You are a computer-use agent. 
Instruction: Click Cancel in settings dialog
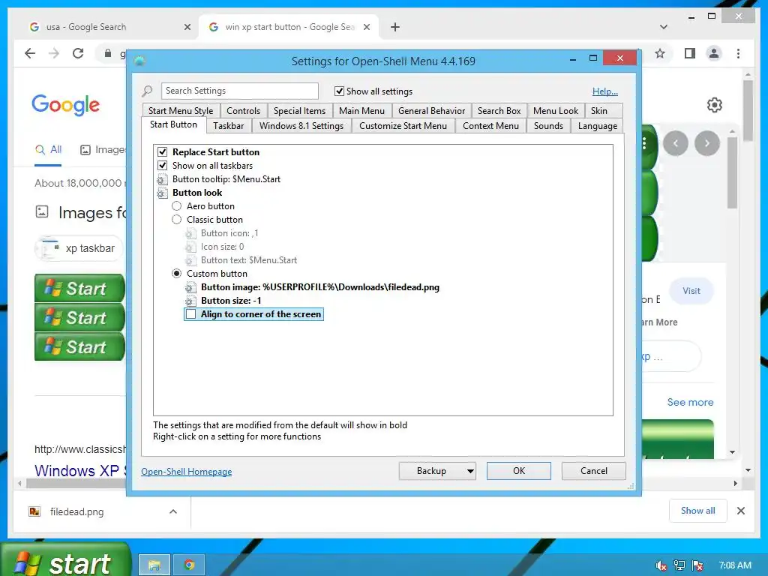pyautogui.click(x=594, y=471)
